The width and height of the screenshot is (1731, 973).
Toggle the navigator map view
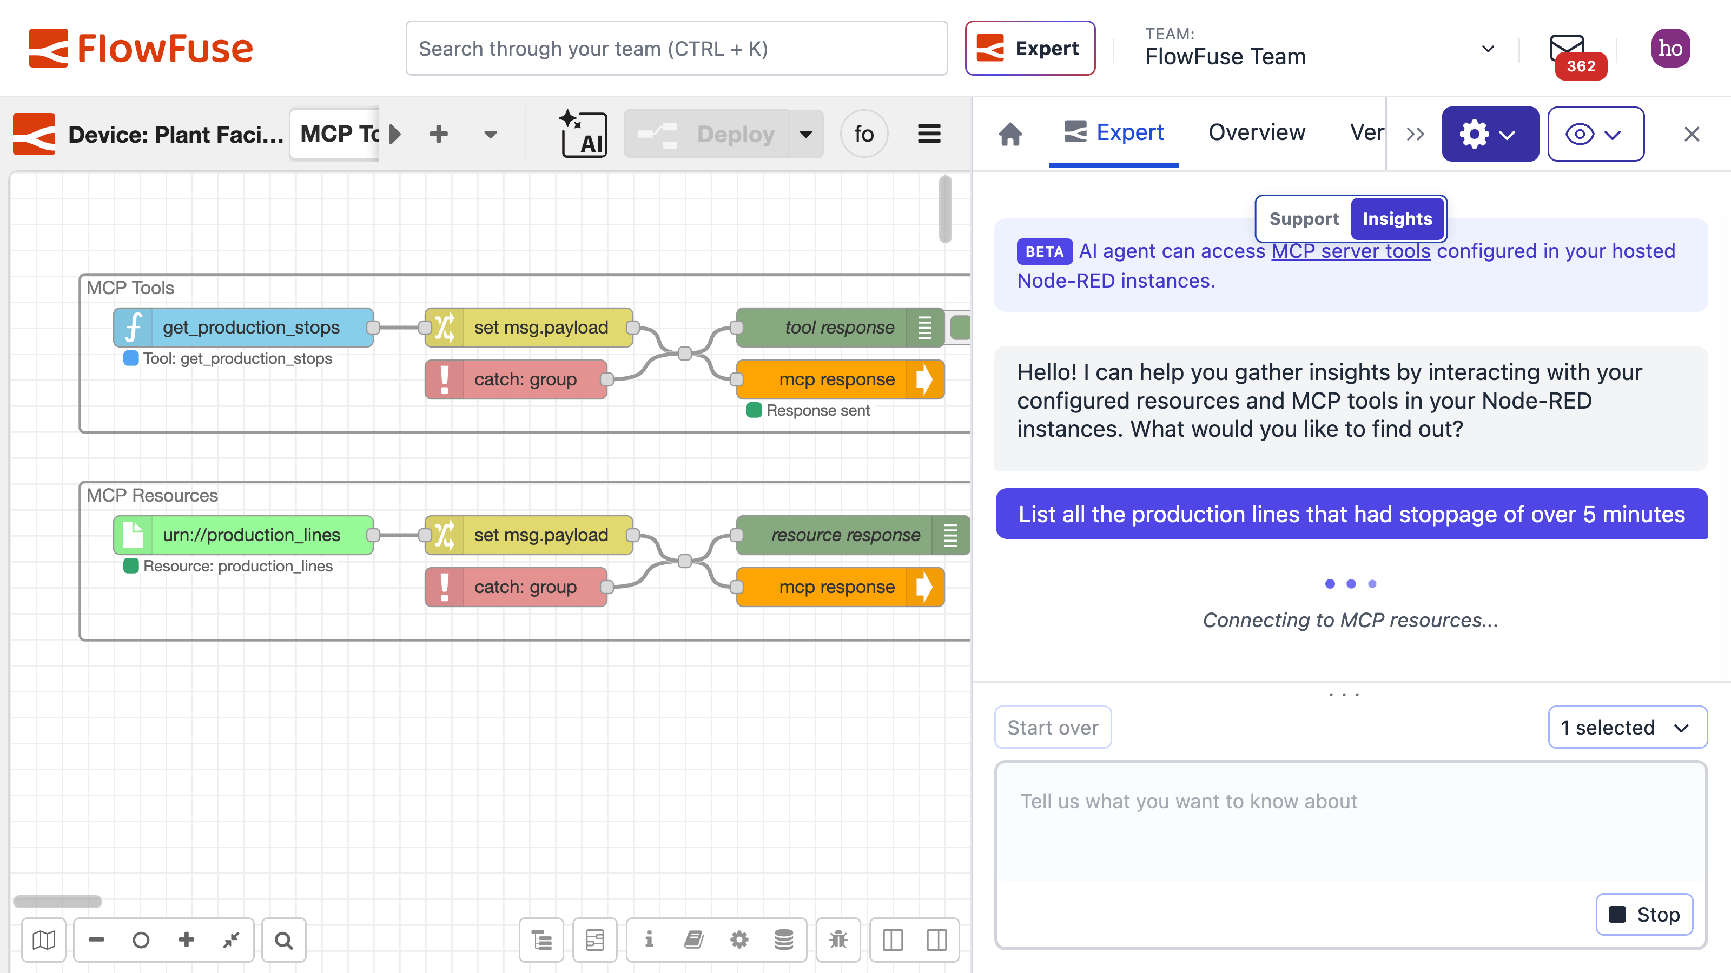coord(44,939)
